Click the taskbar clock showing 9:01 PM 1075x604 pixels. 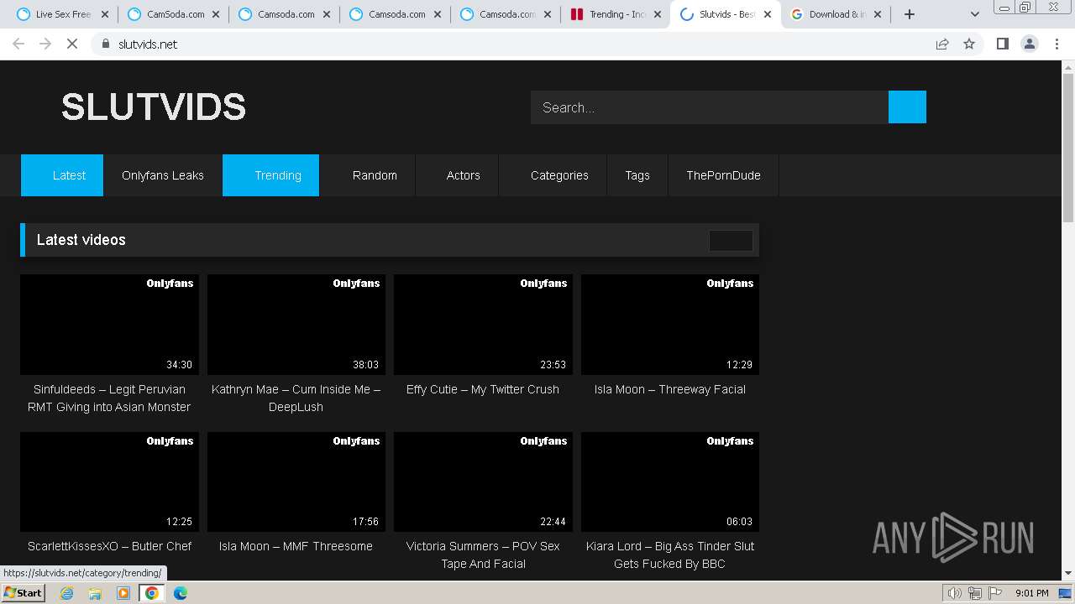pos(1031,593)
